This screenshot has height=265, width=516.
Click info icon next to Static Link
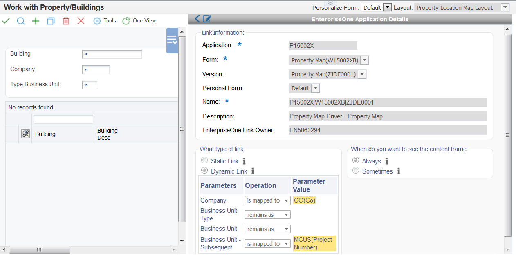tap(244, 161)
